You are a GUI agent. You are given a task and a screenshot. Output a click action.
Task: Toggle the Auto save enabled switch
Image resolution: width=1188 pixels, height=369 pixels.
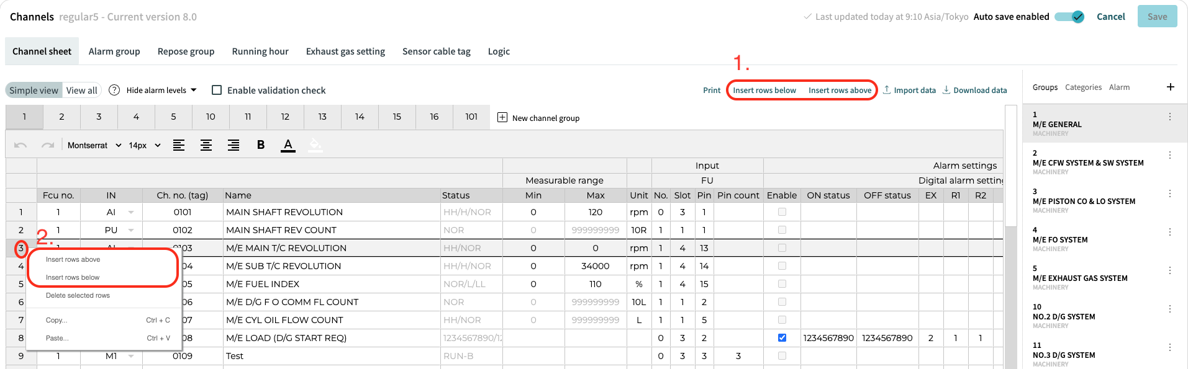[x=1069, y=17]
